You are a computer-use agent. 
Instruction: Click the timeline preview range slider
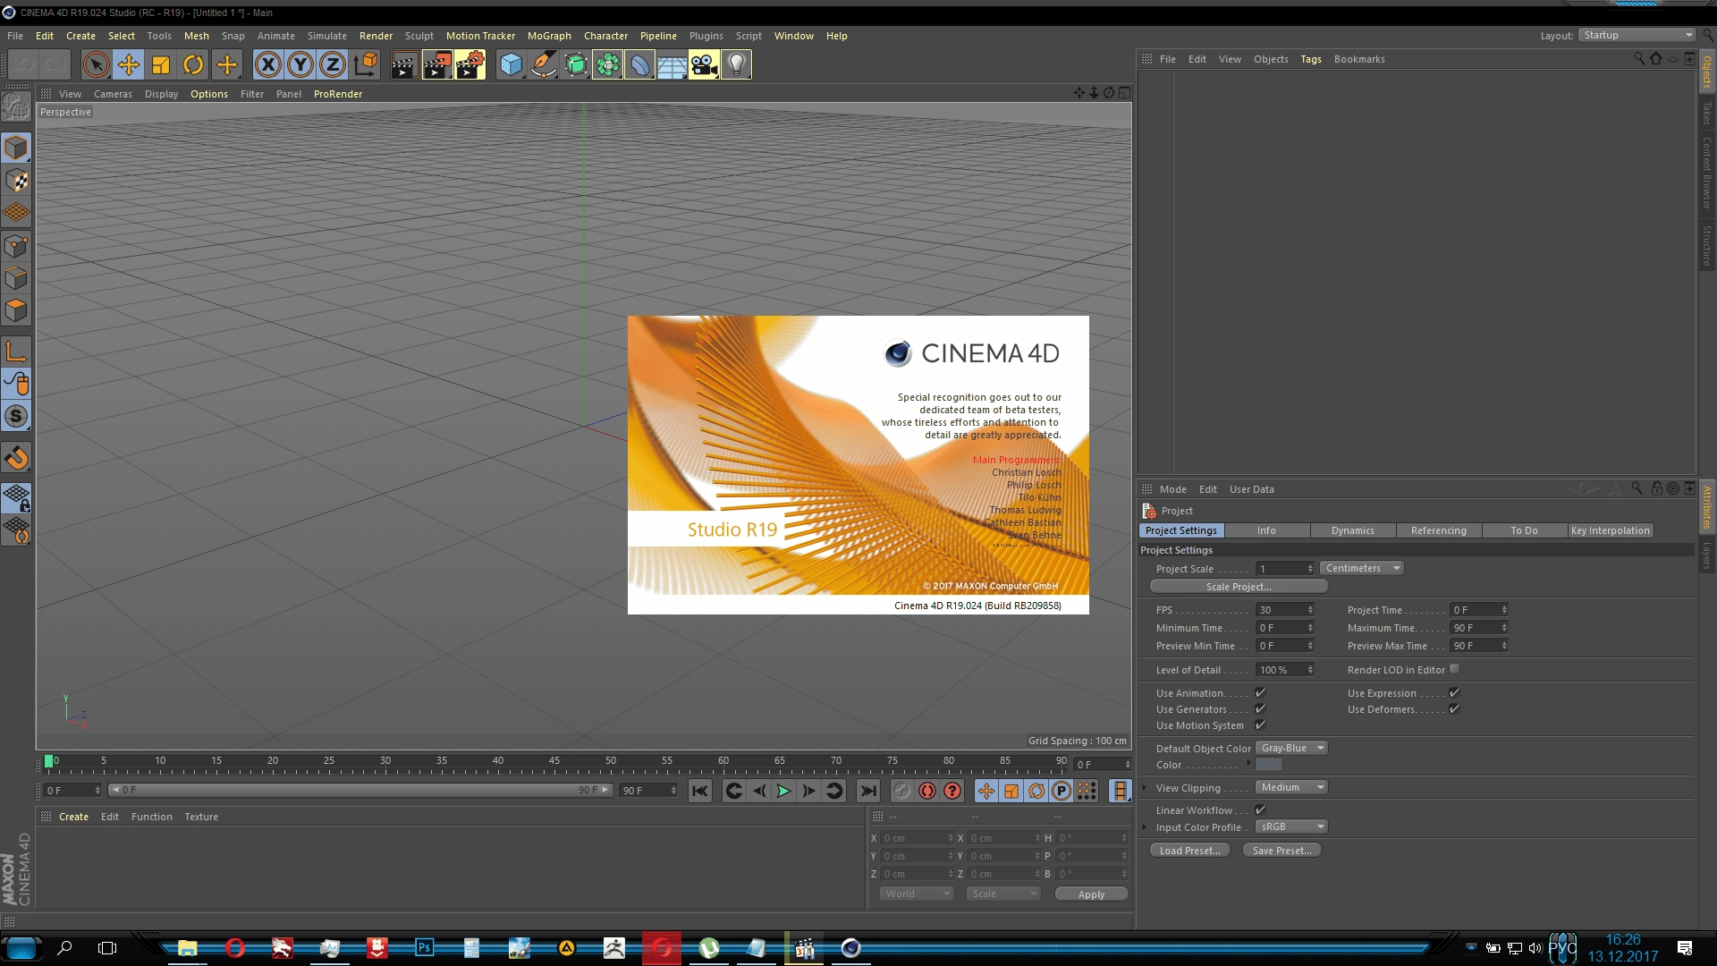coord(361,791)
